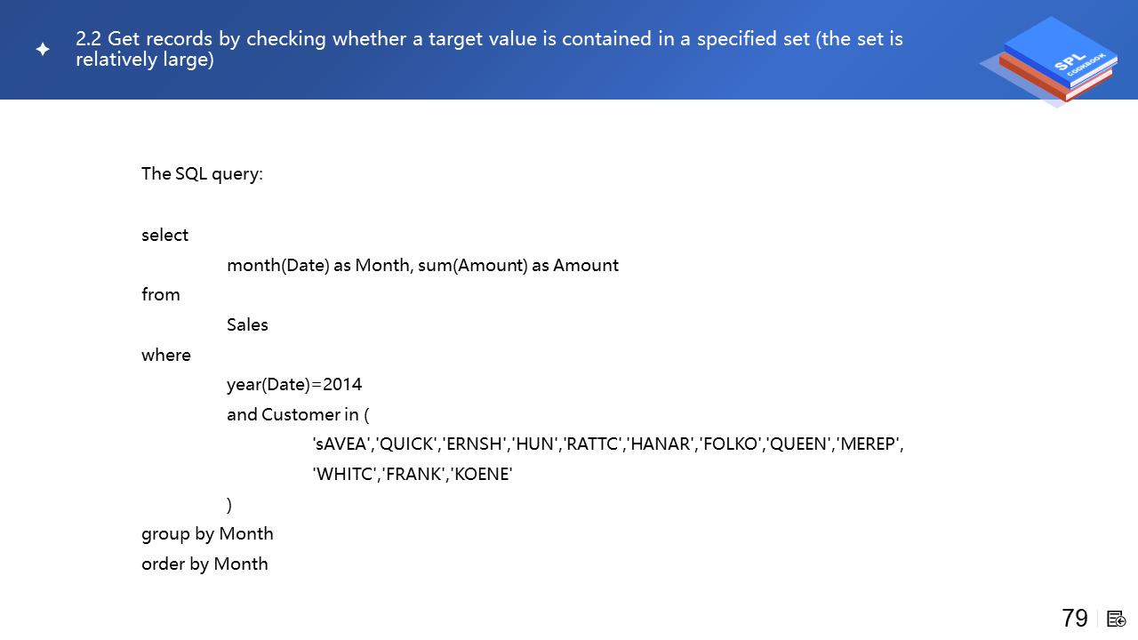Click the 'MEREP' customer value
Viewport: 1138px width, 640px height.
(869, 444)
